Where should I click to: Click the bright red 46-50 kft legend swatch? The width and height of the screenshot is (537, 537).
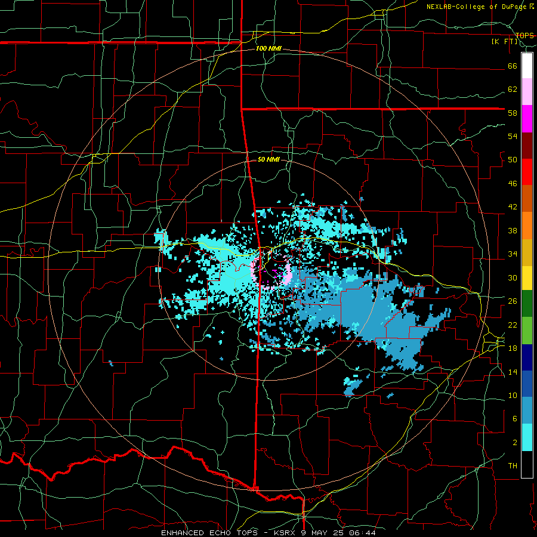(527, 172)
